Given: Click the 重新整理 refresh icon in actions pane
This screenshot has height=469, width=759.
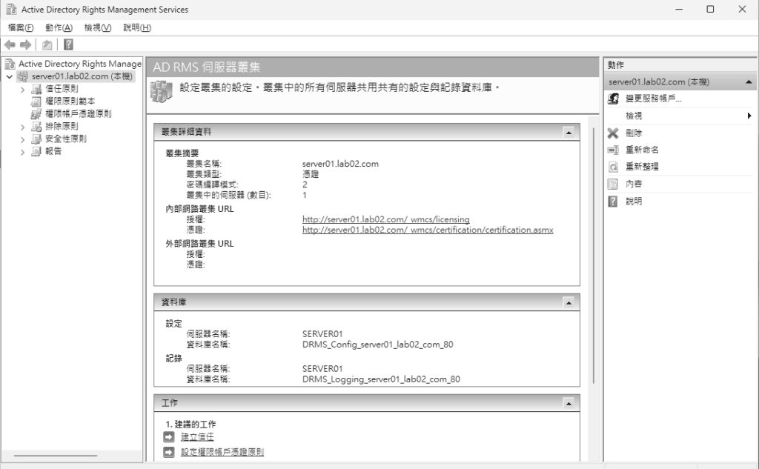Looking at the screenshot, I should 613,167.
